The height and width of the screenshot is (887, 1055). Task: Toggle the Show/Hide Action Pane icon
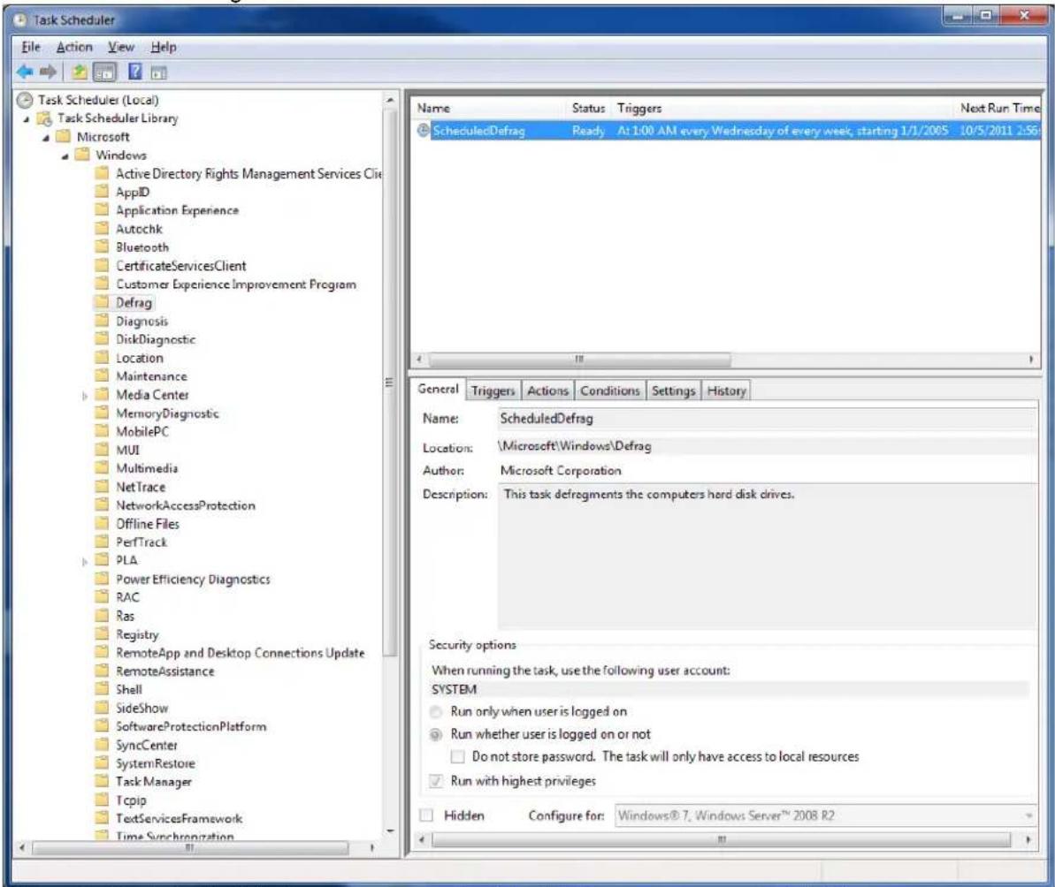coord(159,72)
